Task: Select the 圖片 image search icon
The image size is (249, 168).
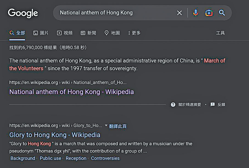Action: pyautogui.click(x=35, y=33)
